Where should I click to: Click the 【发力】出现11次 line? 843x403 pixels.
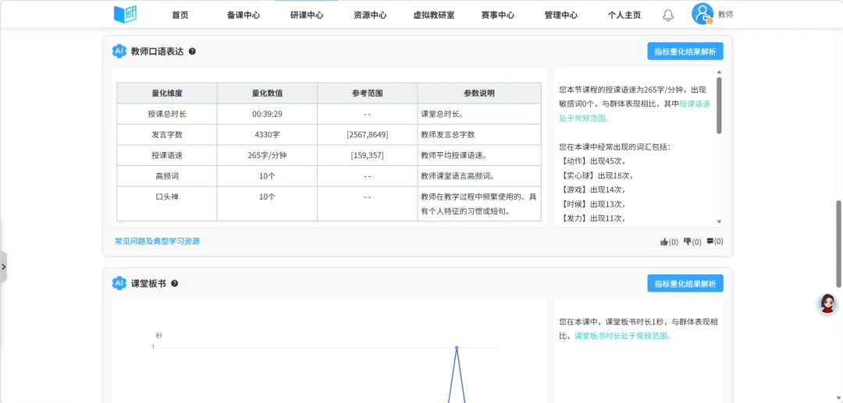(592, 218)
